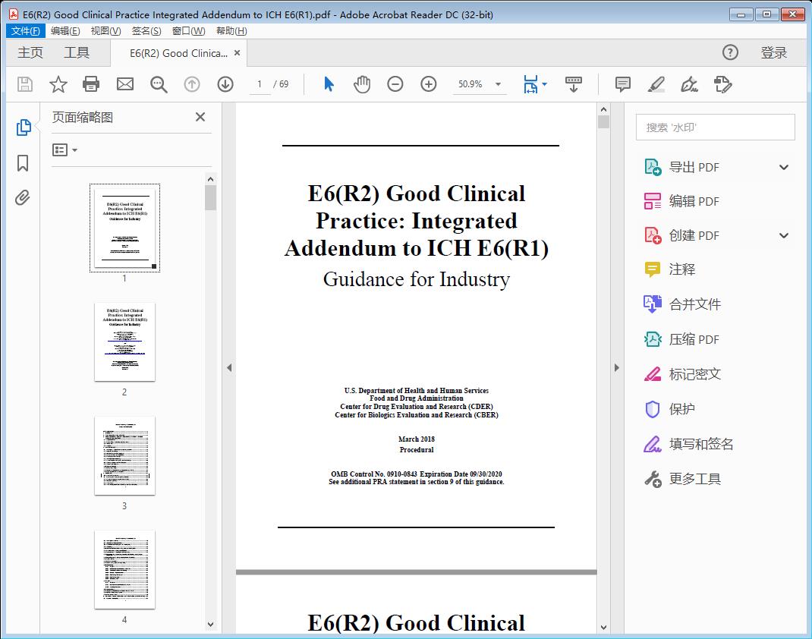Click the star to add to favorites
This screenshot has height=639, width=812.
pos(58,84)
